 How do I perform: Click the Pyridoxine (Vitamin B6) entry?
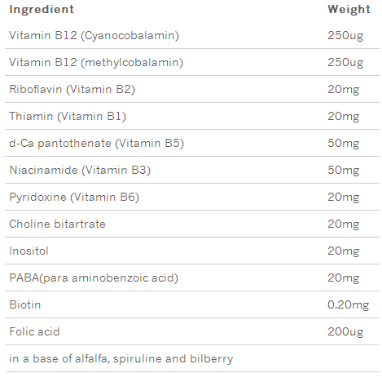74,198
